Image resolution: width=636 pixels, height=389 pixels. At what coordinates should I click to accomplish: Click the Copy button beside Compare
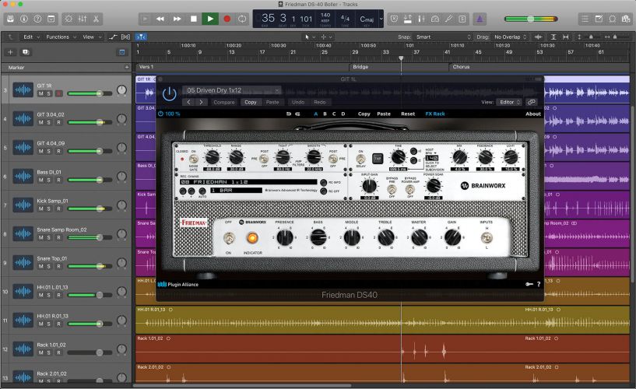(250, 102)
